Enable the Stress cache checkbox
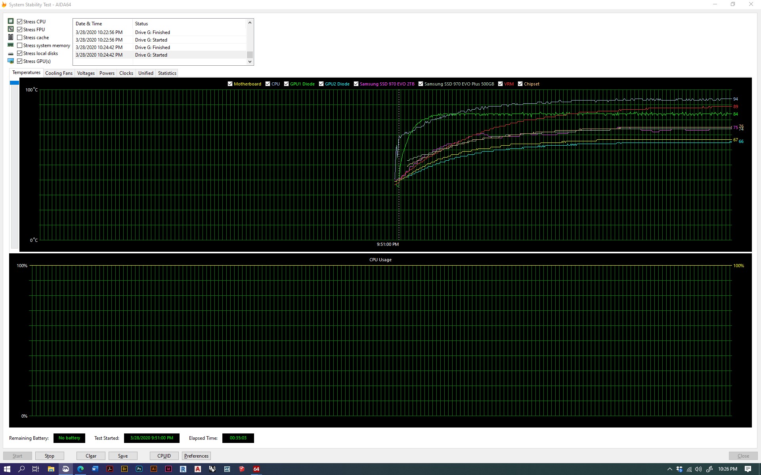 coord(20,38)
